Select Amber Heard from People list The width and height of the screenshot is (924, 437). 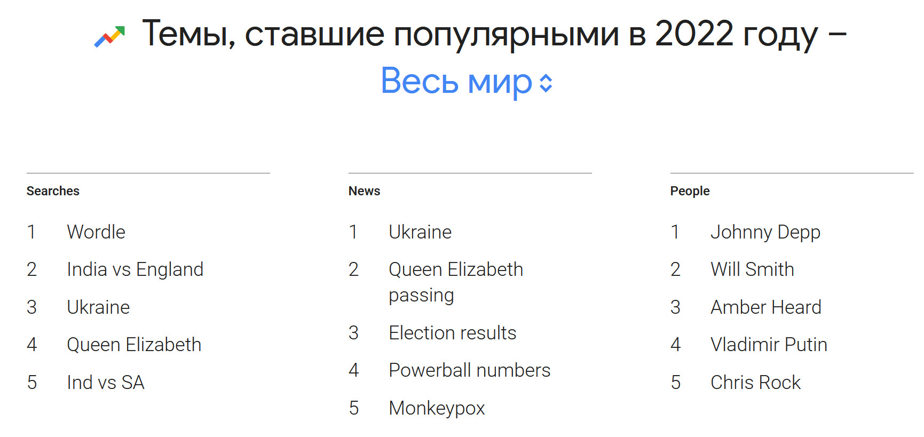[x=765, y=307]
